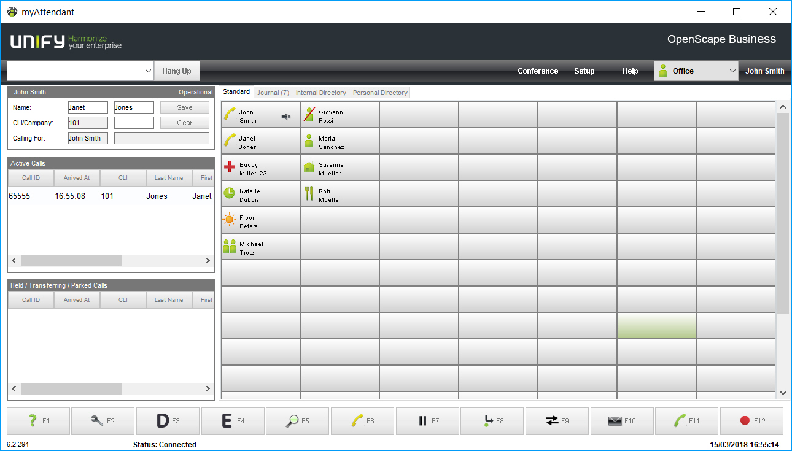Sort Held calls by CLI column
This screenshot has height=451, width=792.
pos(123,300)
